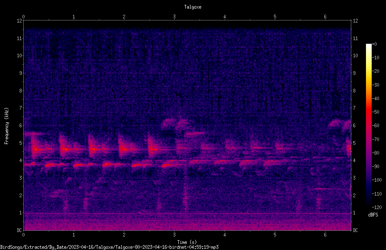Click the Time (s) axis label
The height and width of the screenshot is (250, 386).
click(x=187, y=242)
